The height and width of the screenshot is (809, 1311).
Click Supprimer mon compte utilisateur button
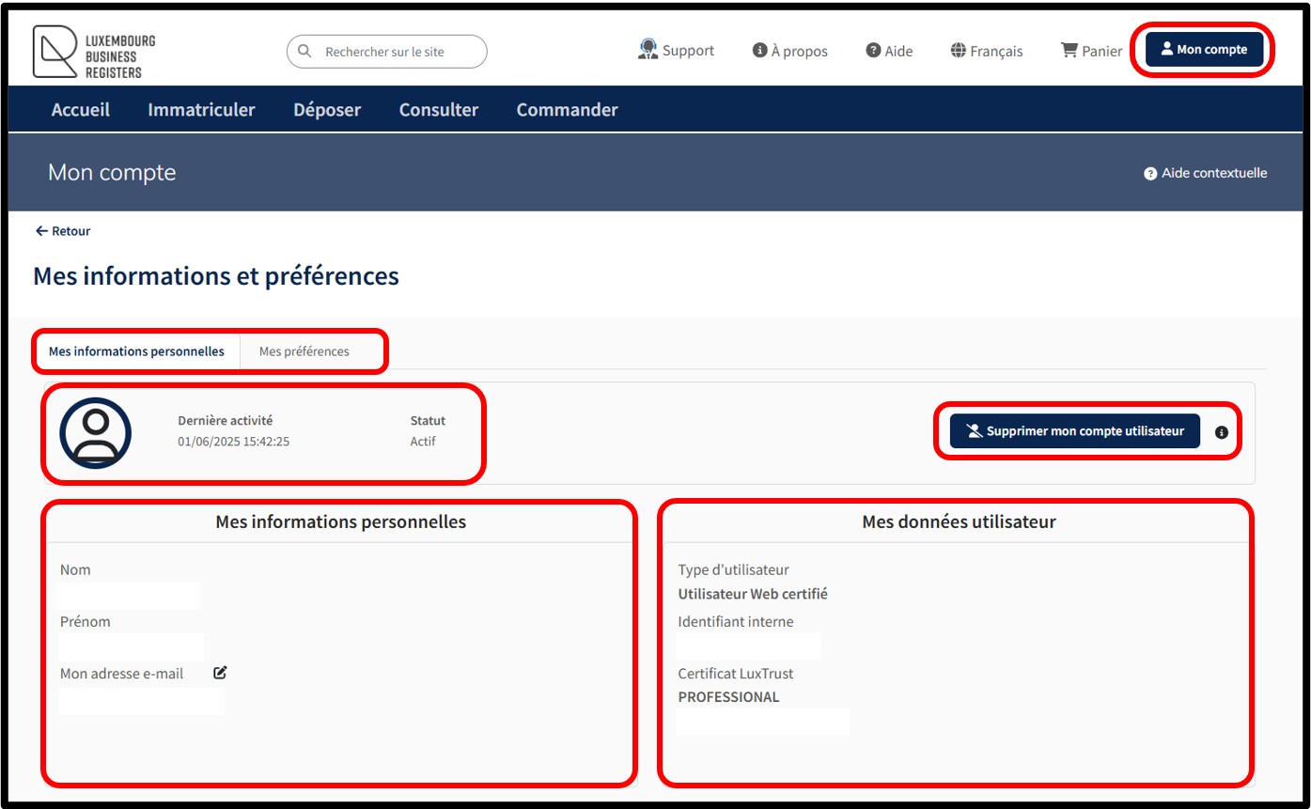coord(1074,431)
